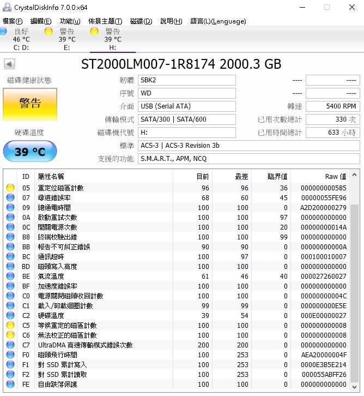Click yellow status icon for attribute 05
The width and height of the screenshot is (364, 396).
[10, 188]
